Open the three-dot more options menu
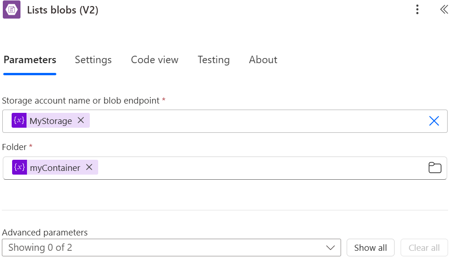The image size is (456, 261). (x=417, y=10)
